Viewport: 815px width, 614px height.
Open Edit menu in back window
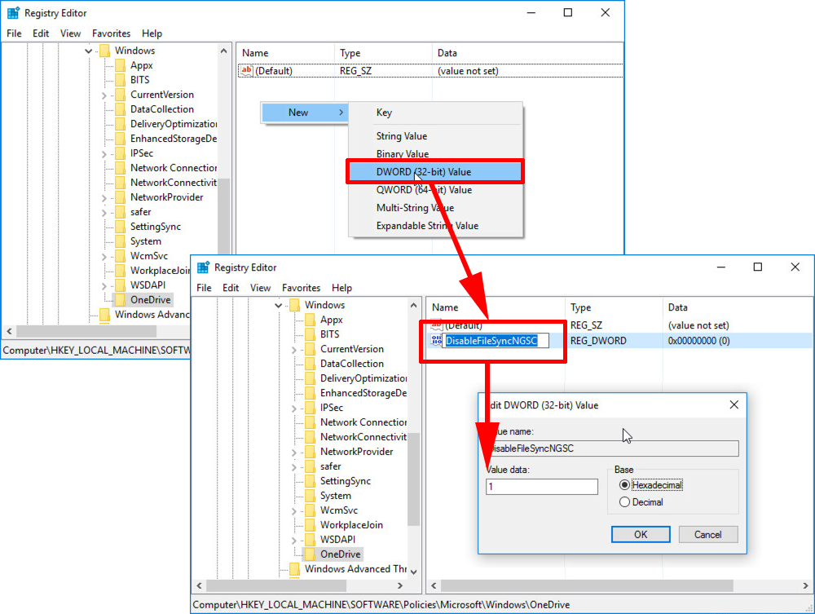41,33
